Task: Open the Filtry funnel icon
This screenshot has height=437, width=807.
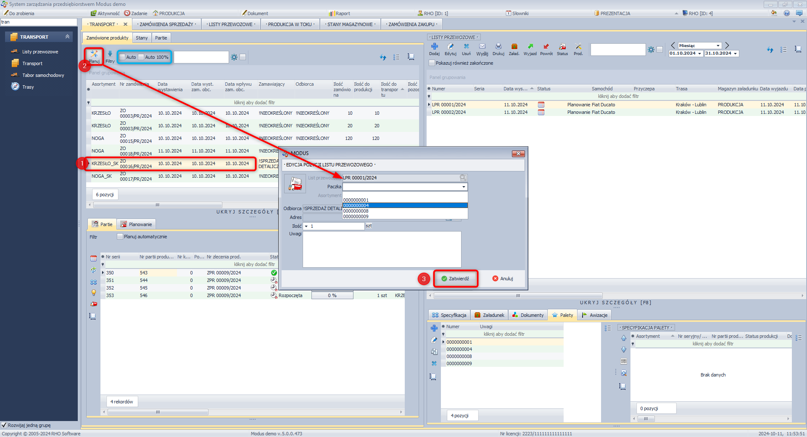Action: coord(110,54)
